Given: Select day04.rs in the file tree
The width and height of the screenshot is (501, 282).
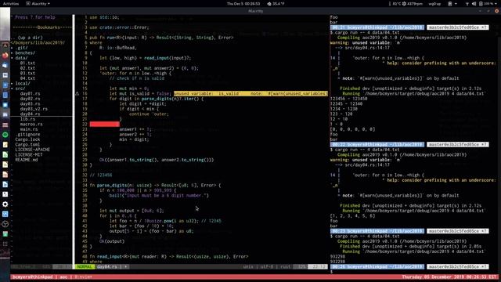Looking at the screenshot, I should coord(30,114).
